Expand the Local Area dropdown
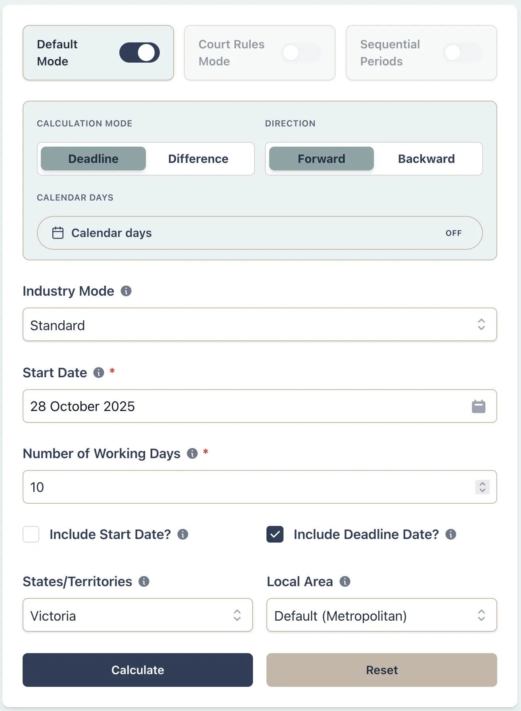Viewport: 521px width, 711px height. click(381, 615)
